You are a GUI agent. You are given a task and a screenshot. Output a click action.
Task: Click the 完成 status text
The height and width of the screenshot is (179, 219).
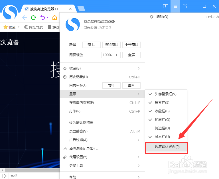coord(14,176)
